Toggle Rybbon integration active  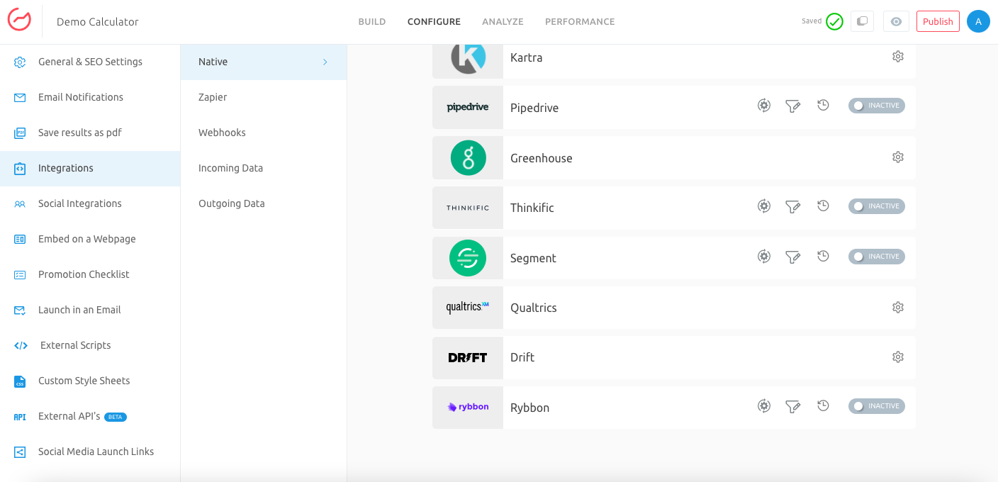pyautogui.click(x=877, y=406)
